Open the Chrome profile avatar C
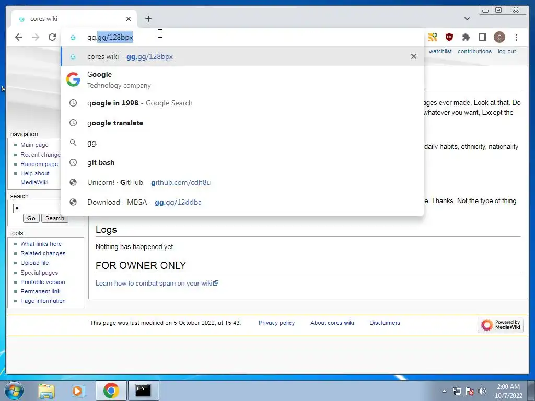 499,37
